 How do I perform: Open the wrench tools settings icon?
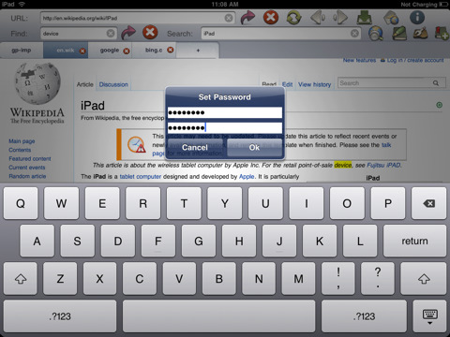(421, 33)
